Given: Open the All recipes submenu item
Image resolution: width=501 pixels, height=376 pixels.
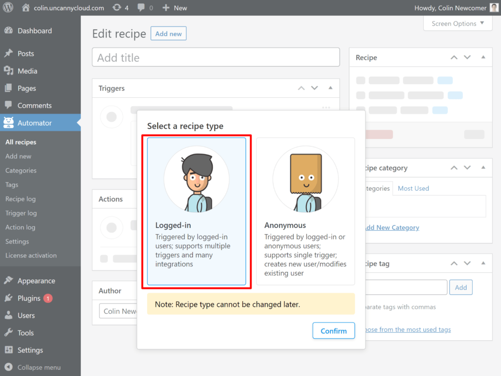Looking at the screenshot, I should (21, 142).
